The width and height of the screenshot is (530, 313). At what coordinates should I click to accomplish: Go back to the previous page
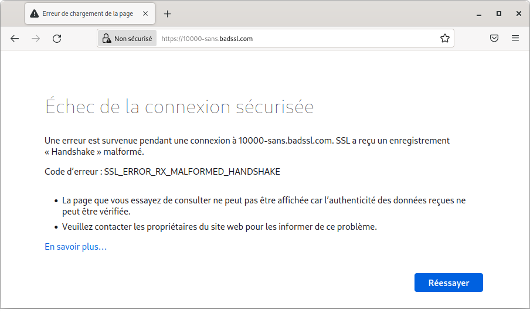[x=15, y=39]
